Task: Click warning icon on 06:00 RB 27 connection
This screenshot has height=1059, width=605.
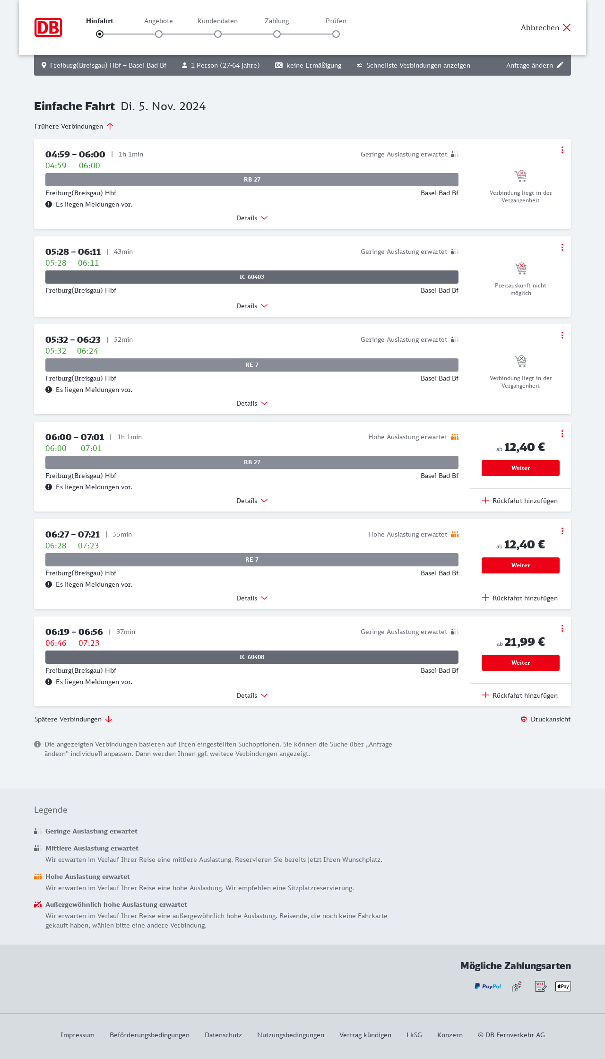Action: click(49, 487)
